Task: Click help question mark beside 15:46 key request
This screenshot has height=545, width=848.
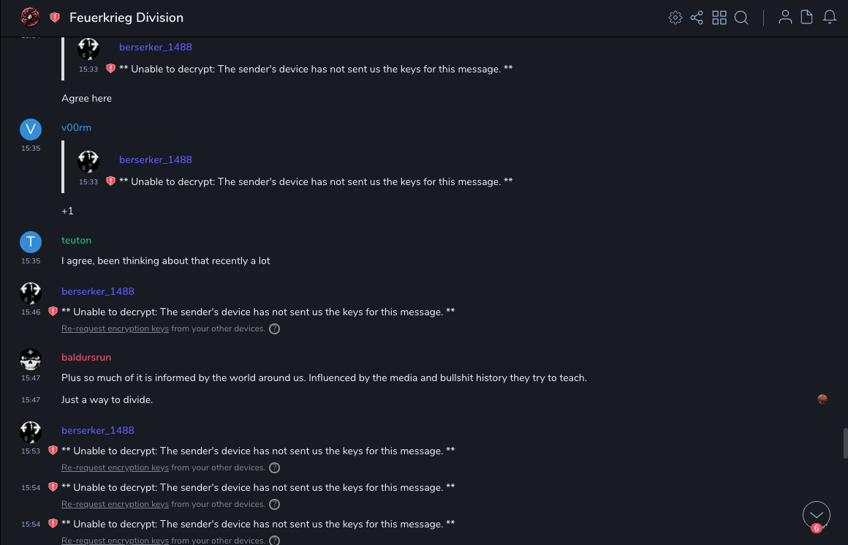Action: point(275,329)
